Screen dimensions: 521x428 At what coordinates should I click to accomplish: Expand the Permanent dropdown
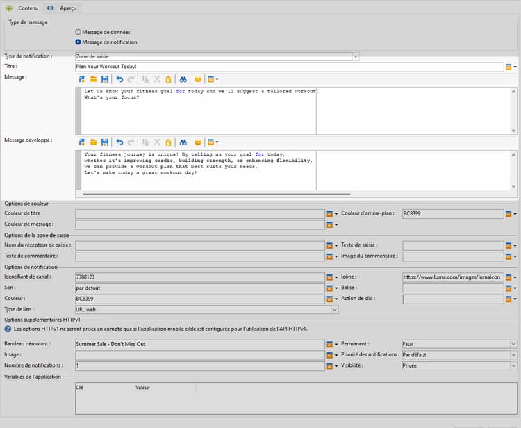click(513, 344)
